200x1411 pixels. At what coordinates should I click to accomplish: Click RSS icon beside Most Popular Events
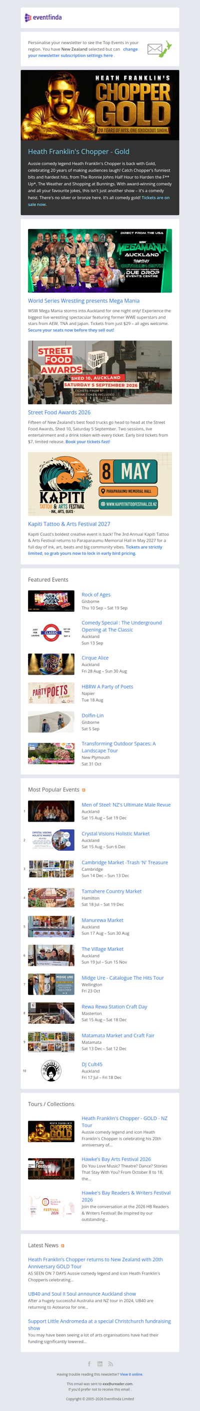pos(83,790)
